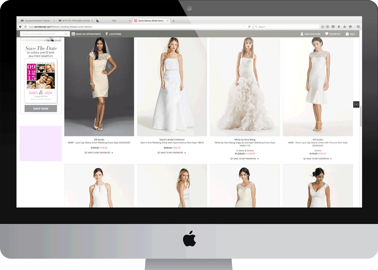Switch to the FAQ tab
The image size is (378, 270).
click(x=114, y=21)
